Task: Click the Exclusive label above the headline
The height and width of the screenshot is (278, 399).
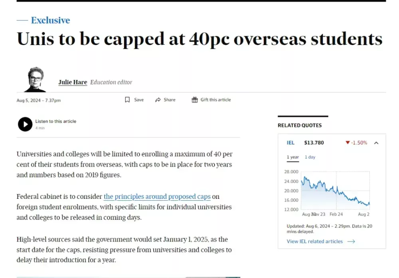Action: click(x=50, y=20)
